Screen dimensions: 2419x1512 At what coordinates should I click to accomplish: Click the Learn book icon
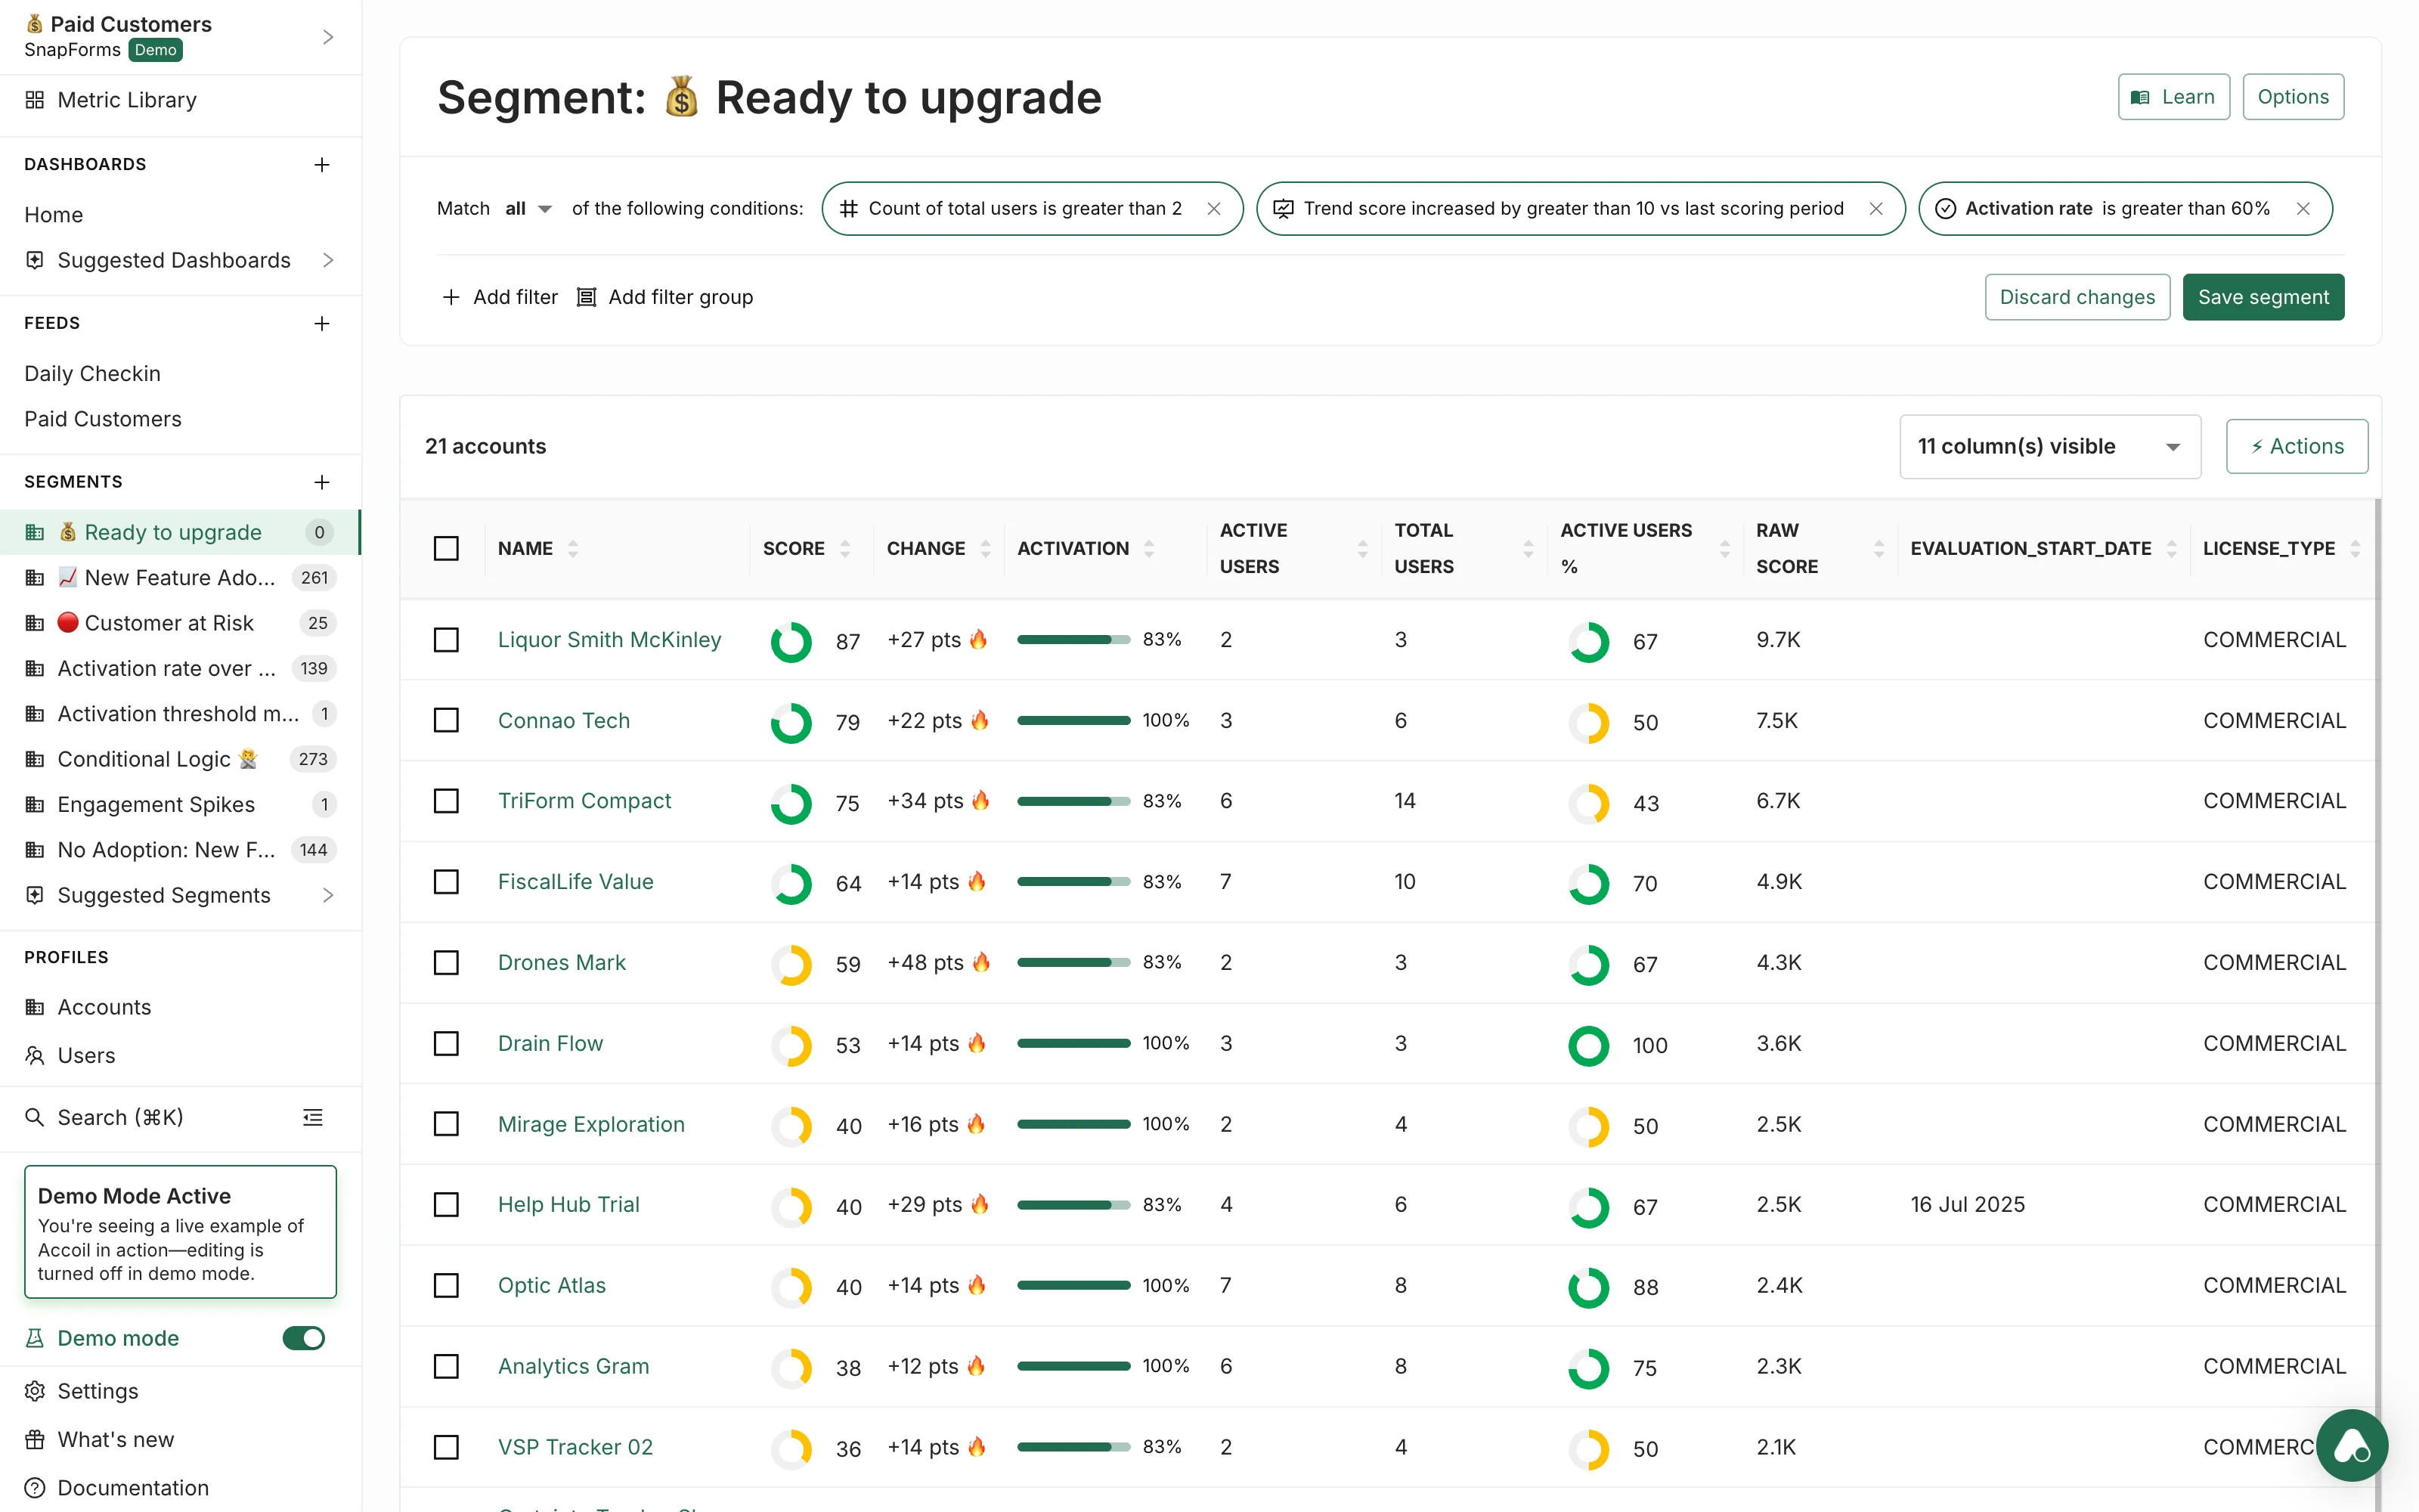pyautogui.click(x=2140, y=97)
